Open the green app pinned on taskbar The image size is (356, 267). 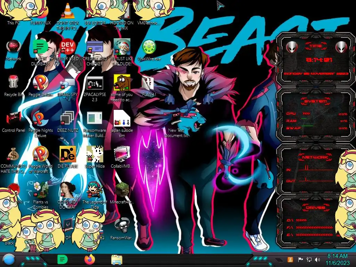click(63, 259)
